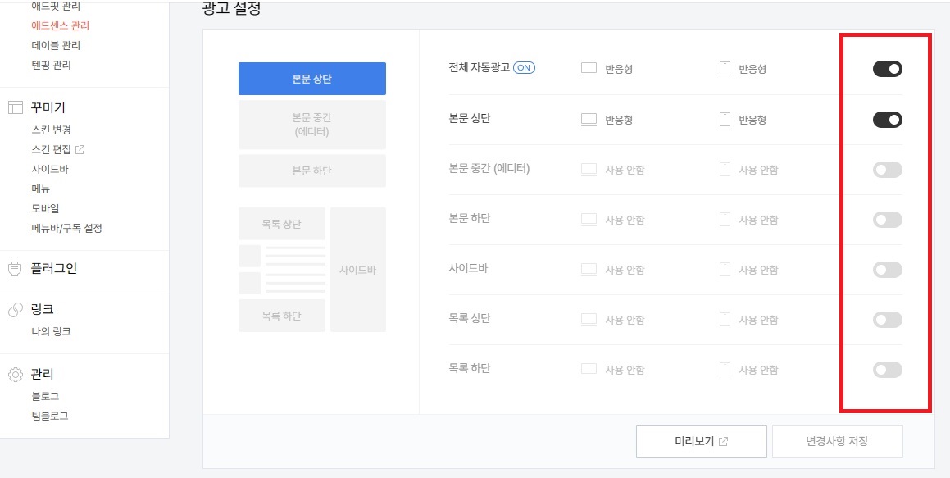
Task: Open the 스킨 변경 menu item
Action: [x=51, y=130]
